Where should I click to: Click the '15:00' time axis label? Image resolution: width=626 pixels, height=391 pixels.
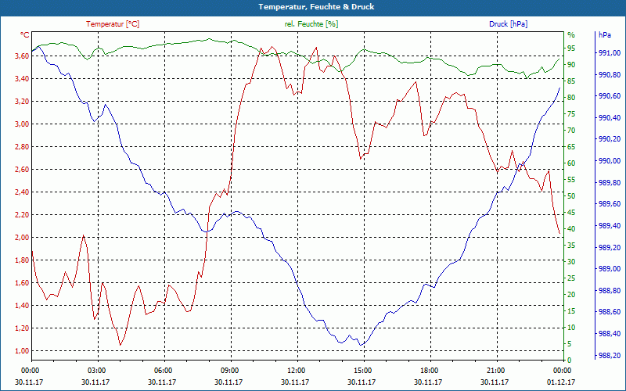[x=363, y=371]
